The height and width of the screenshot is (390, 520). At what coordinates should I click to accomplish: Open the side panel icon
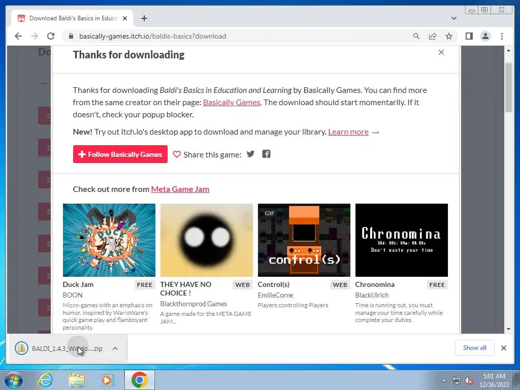point(469,36)
